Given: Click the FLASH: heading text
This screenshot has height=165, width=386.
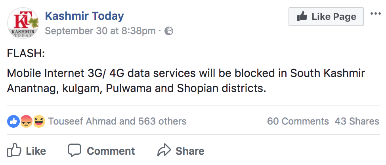Looking at the screenshot, I should pos(26,54).
